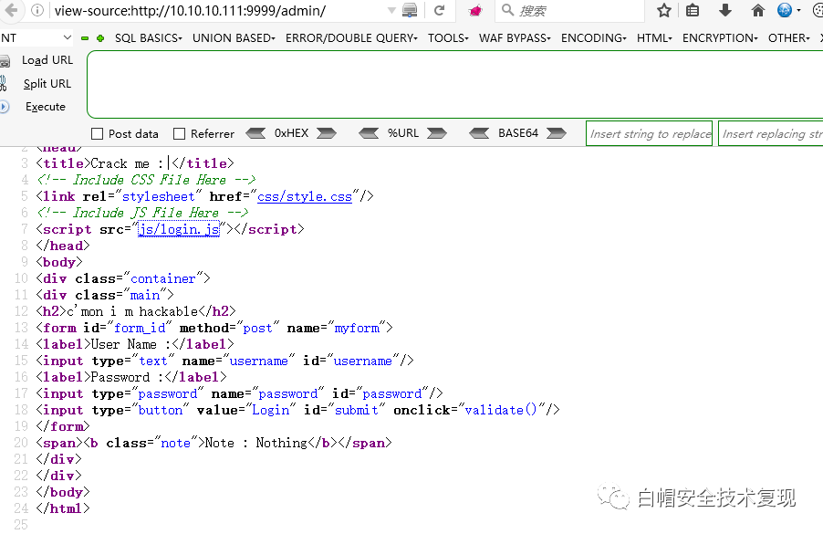This screenshot has width=823, height=534.
Task: Click the 'form_id' attribute value
Action: coord(140,329)
